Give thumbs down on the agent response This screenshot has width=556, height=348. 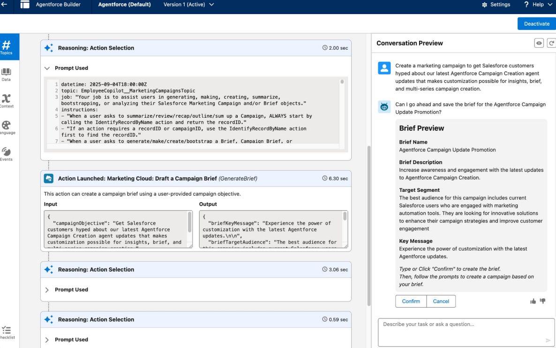click(542, 301)
